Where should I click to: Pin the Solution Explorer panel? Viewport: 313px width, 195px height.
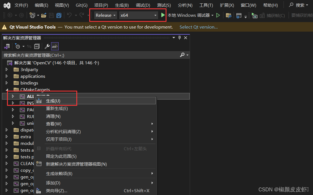[179, 37]
